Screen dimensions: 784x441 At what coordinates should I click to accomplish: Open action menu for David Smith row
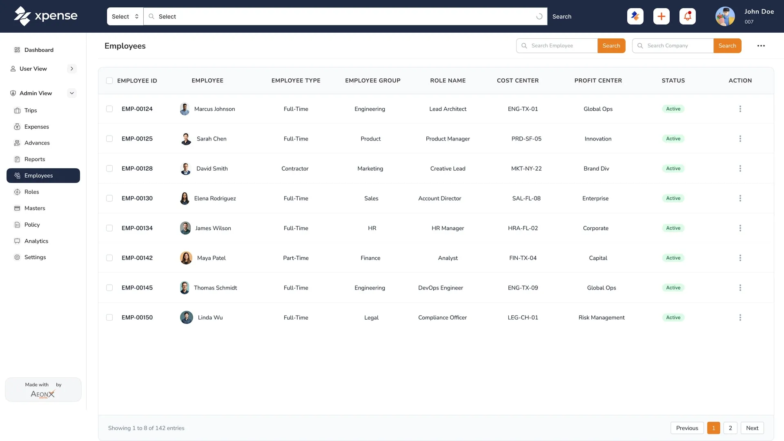(x=740, y=169)
